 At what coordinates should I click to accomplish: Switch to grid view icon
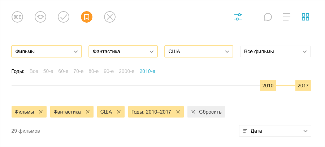point(305,17)
